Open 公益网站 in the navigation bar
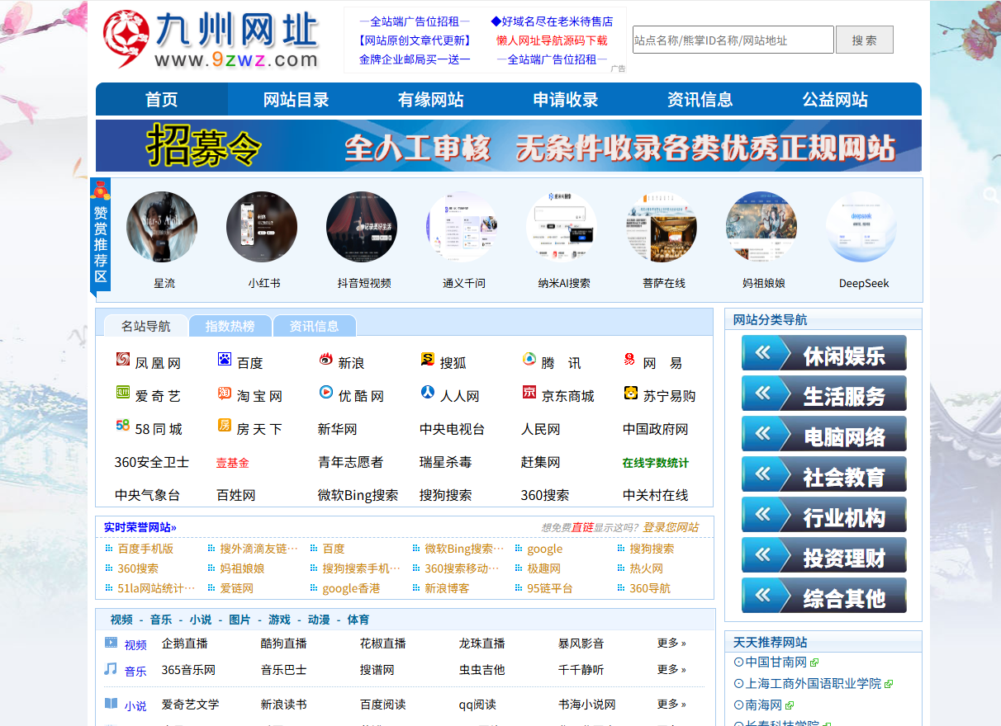 click(x=835, y=100)
